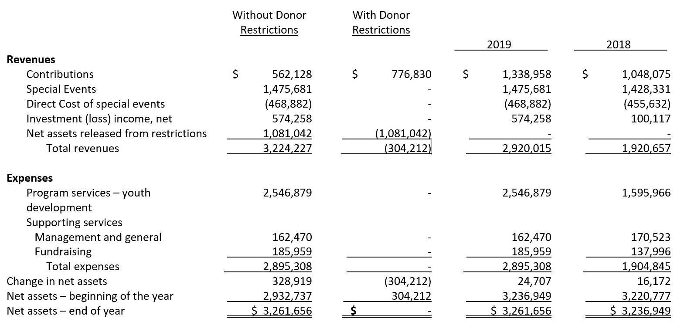Select the $ 3,236,949 end of year 2018 value
The height and width of the screenshot is (322, 684).
click(x=640, y=311)
